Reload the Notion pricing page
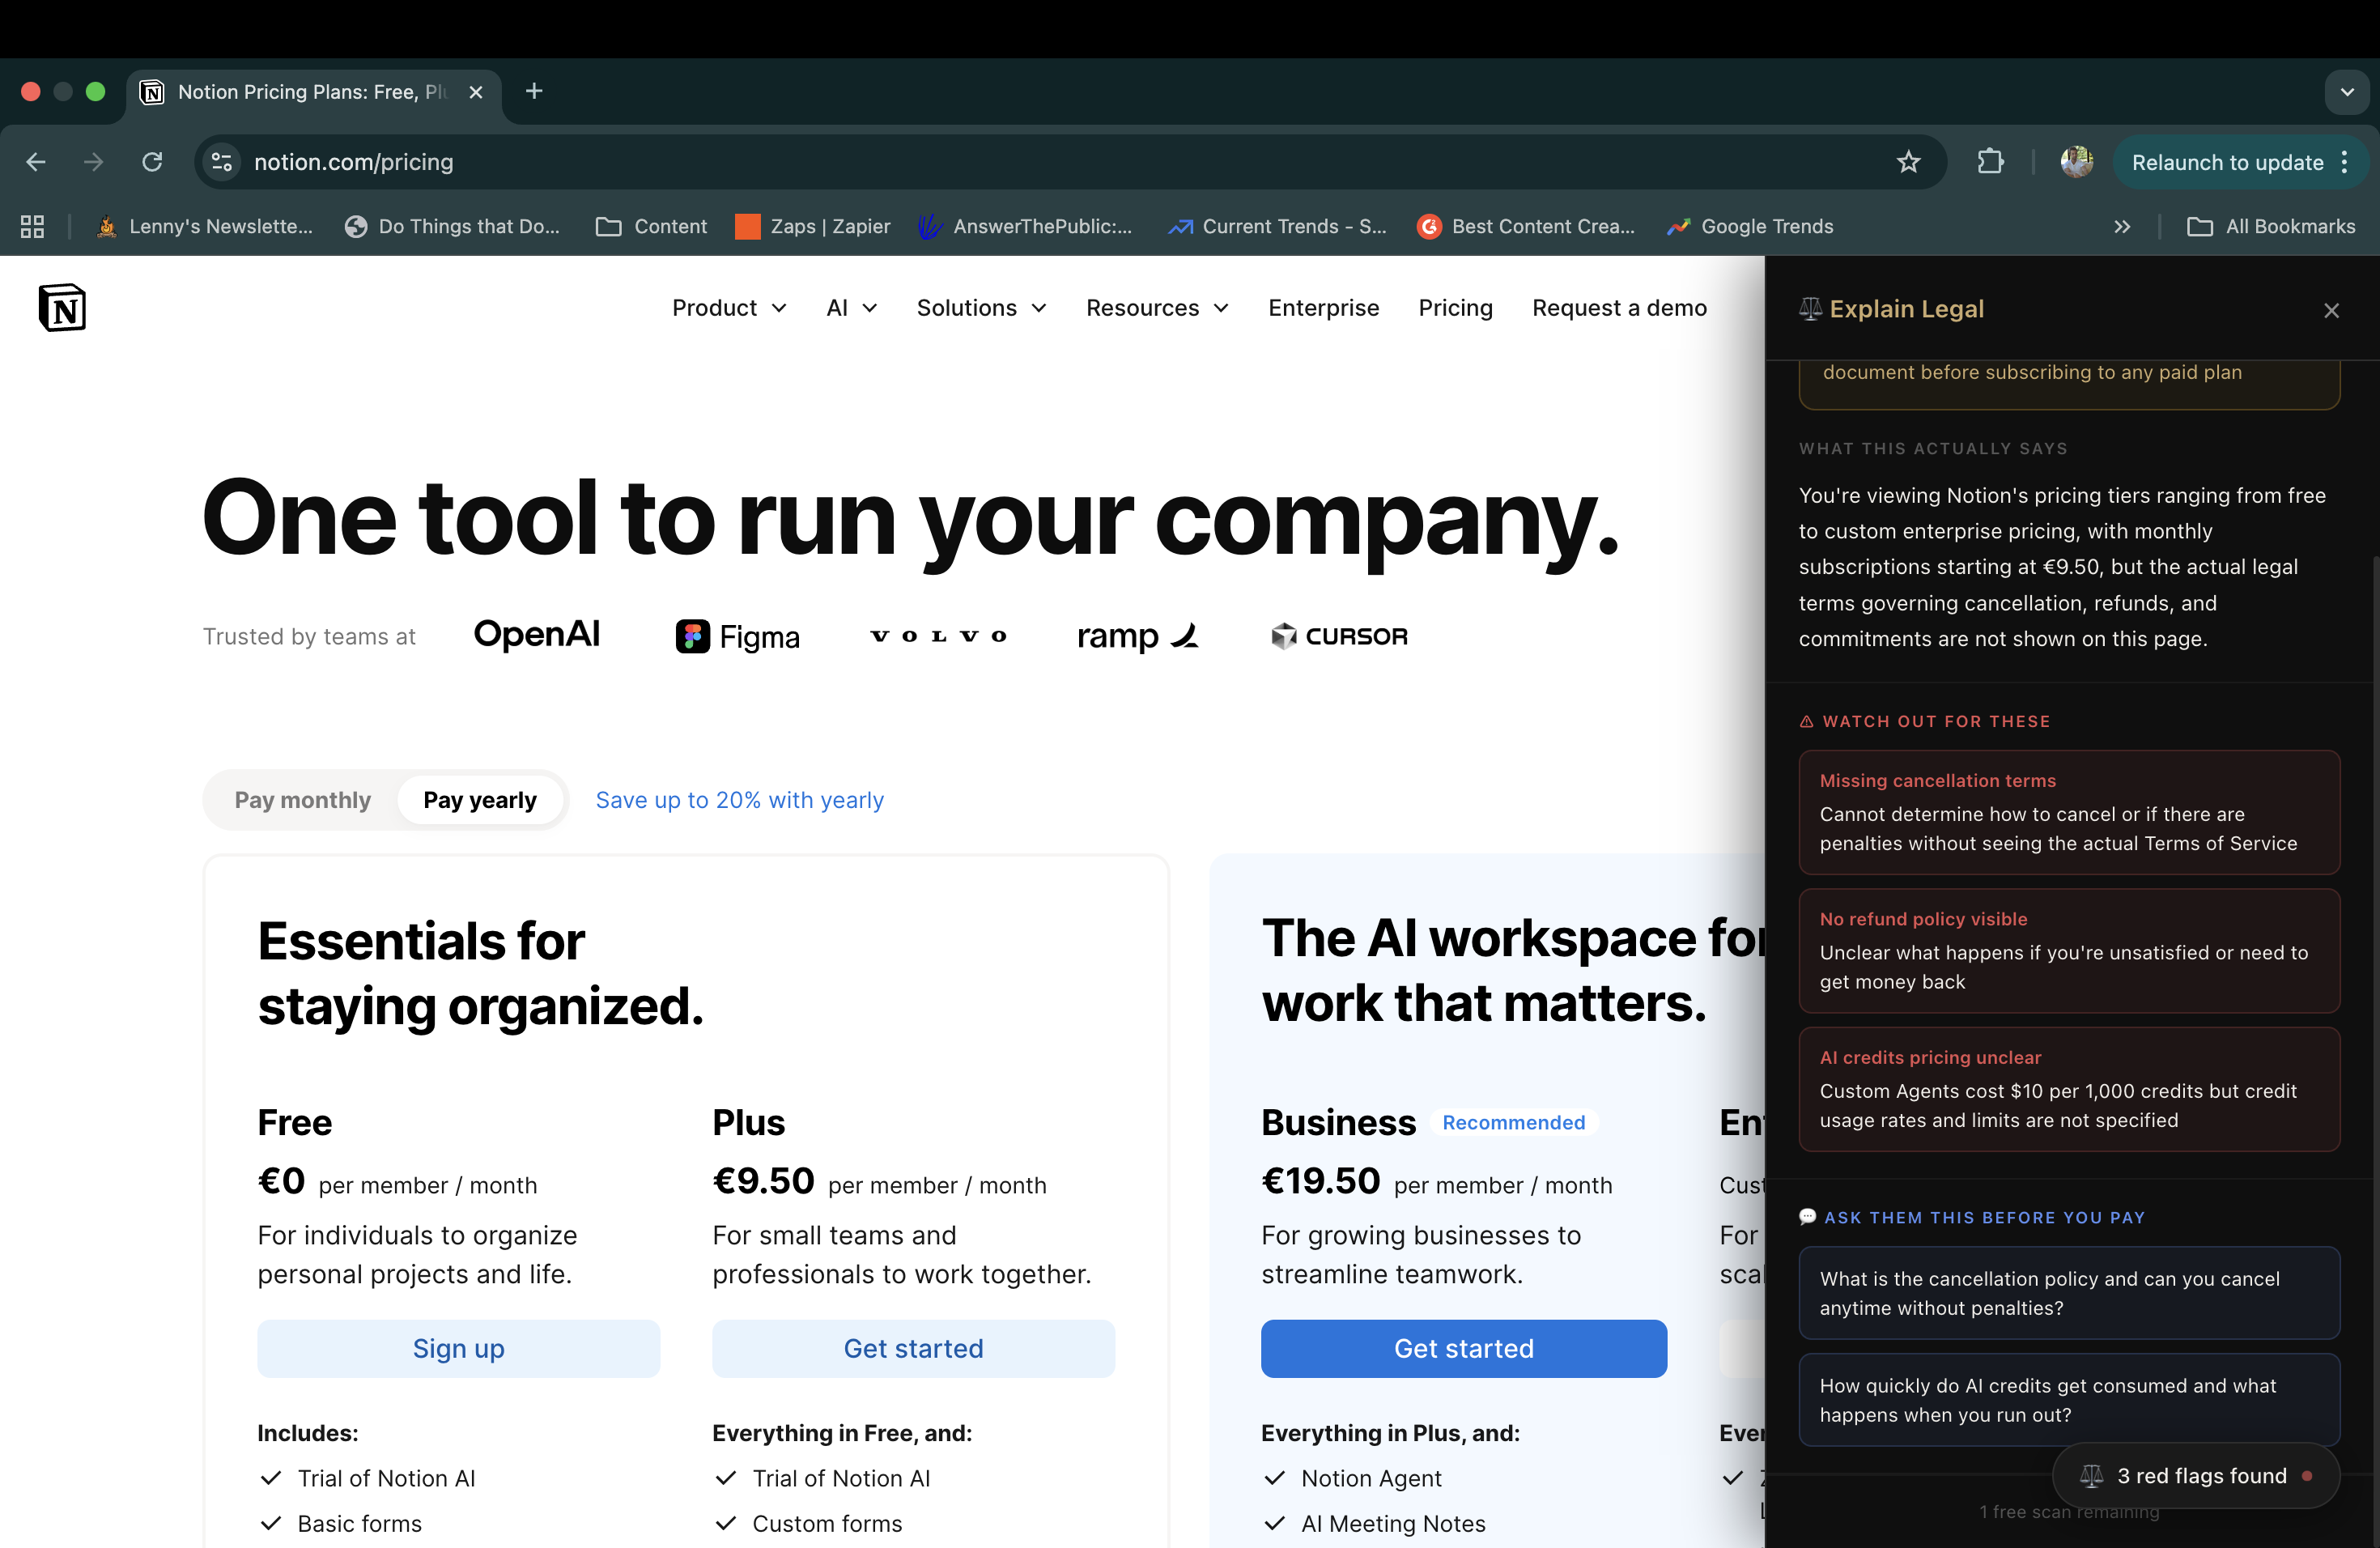The width and height of the screenshot is (2380, 1548). coord(152,162)
